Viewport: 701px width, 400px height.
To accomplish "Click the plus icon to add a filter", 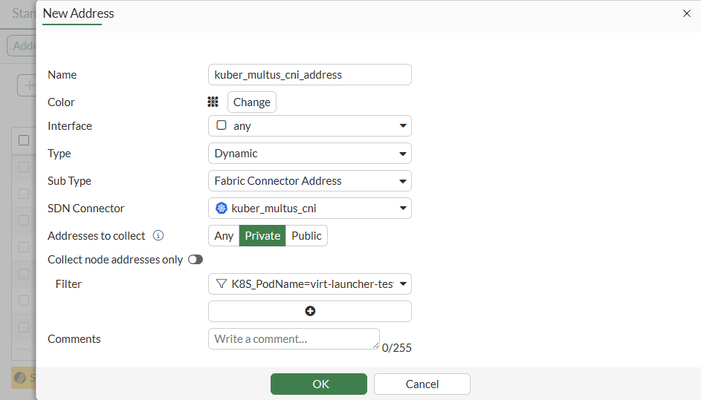I will point(310,311).
